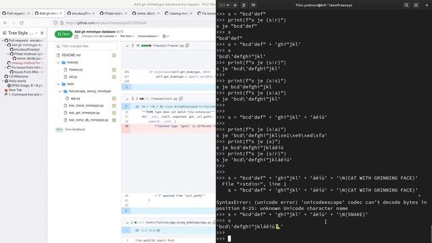Add a new terminal session
Screen dimensions: 432x243
[235, 5]
